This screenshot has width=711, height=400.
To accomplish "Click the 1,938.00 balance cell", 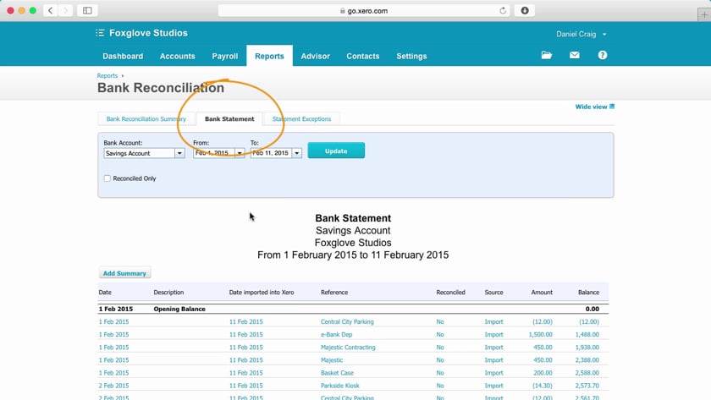I will click(x=587, y=347).
